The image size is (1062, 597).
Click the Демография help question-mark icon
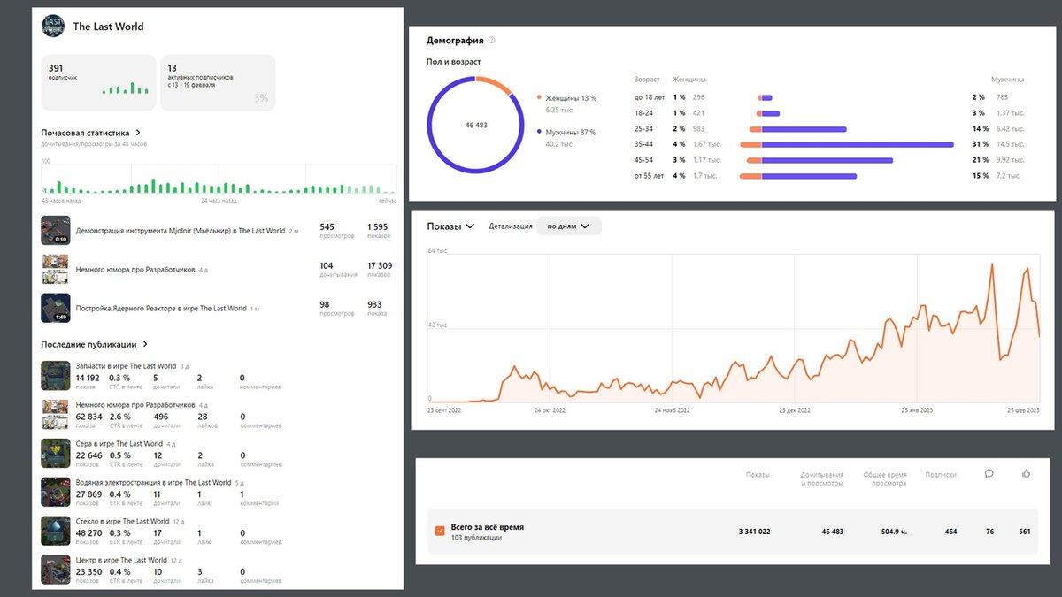click(492, 40)
